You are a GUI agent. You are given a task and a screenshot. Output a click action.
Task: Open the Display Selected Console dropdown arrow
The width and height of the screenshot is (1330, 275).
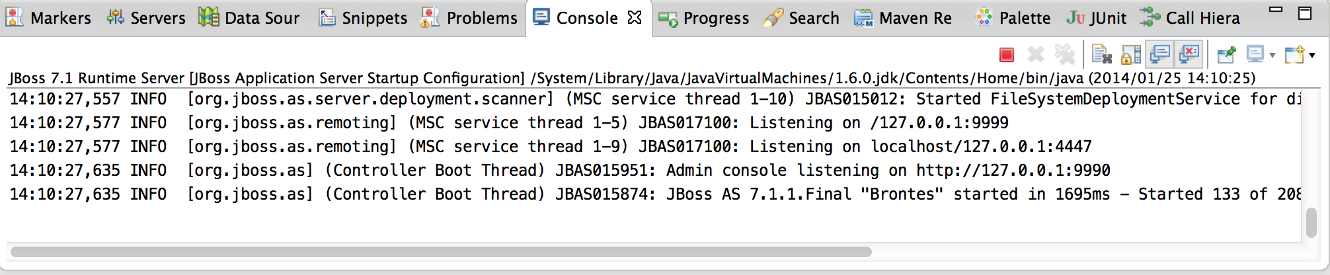tap(1272, 56)
